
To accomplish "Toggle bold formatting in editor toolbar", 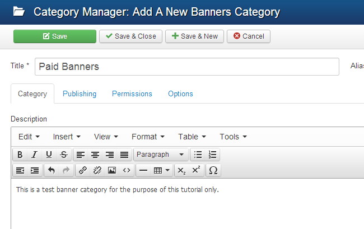I will (x=20, y=155).
